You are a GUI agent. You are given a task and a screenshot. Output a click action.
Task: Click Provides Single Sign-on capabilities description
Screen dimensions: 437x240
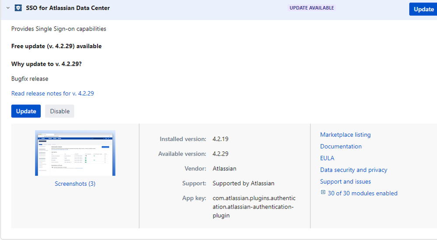point(59,29)
